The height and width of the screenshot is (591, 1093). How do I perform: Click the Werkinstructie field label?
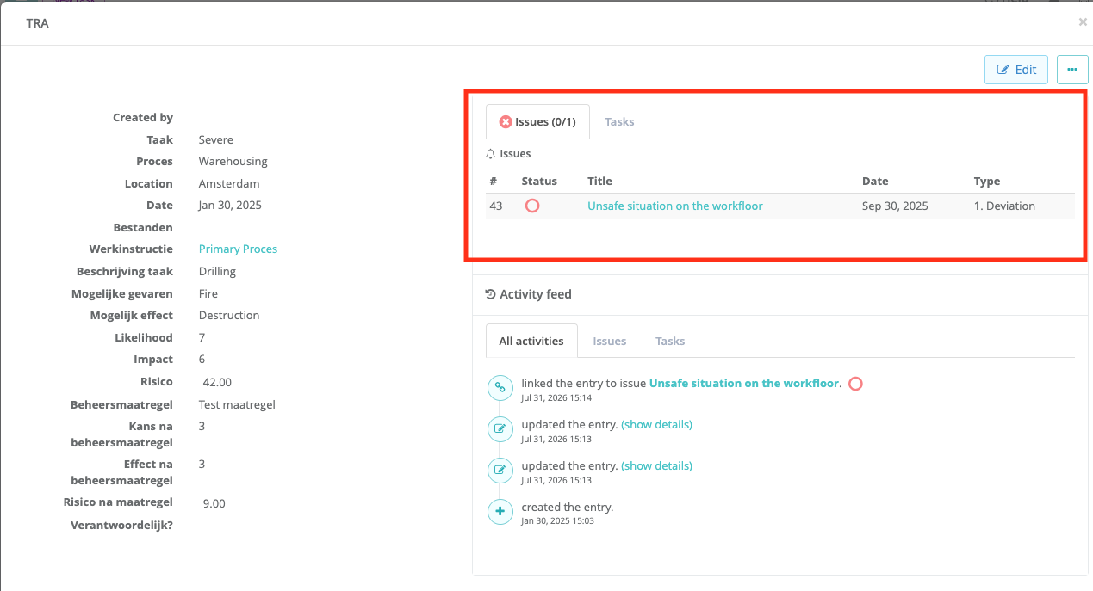[x=131, y=249]
